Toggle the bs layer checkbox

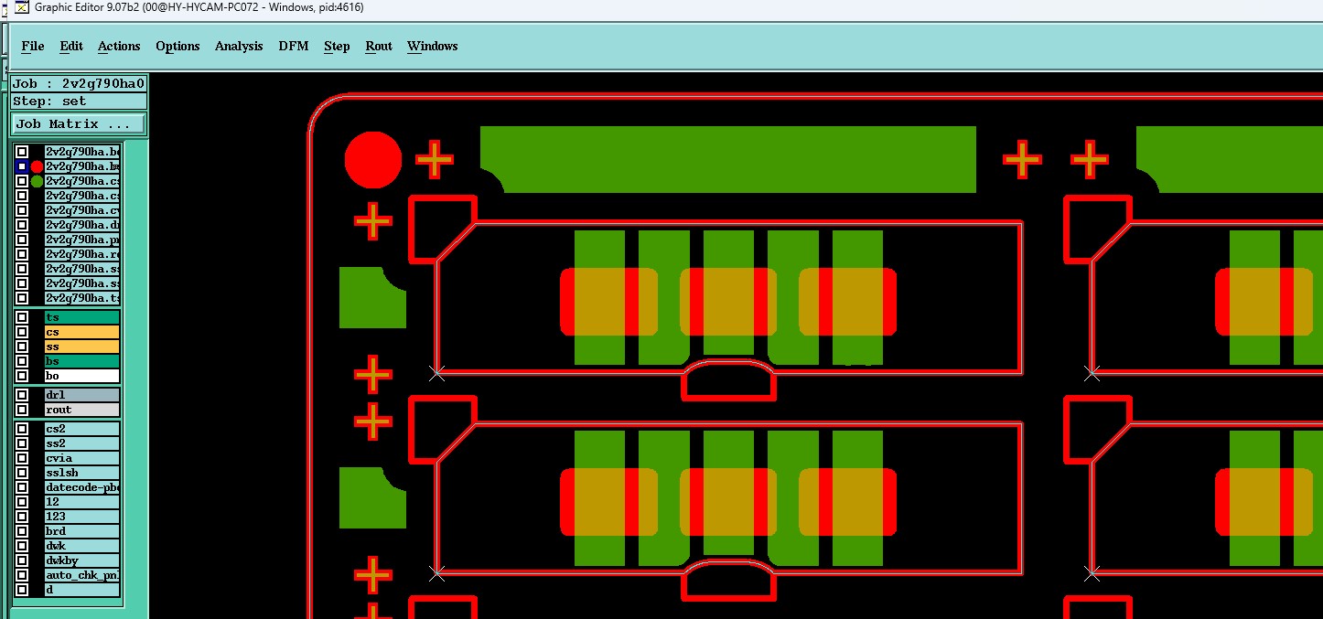22,361
